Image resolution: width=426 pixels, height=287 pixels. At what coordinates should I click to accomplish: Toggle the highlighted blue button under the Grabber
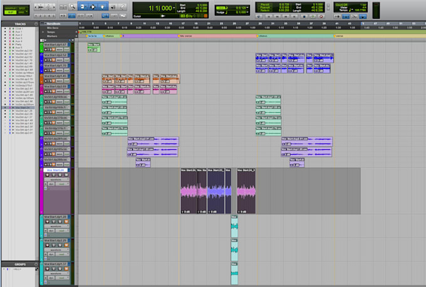click(105, 16)
